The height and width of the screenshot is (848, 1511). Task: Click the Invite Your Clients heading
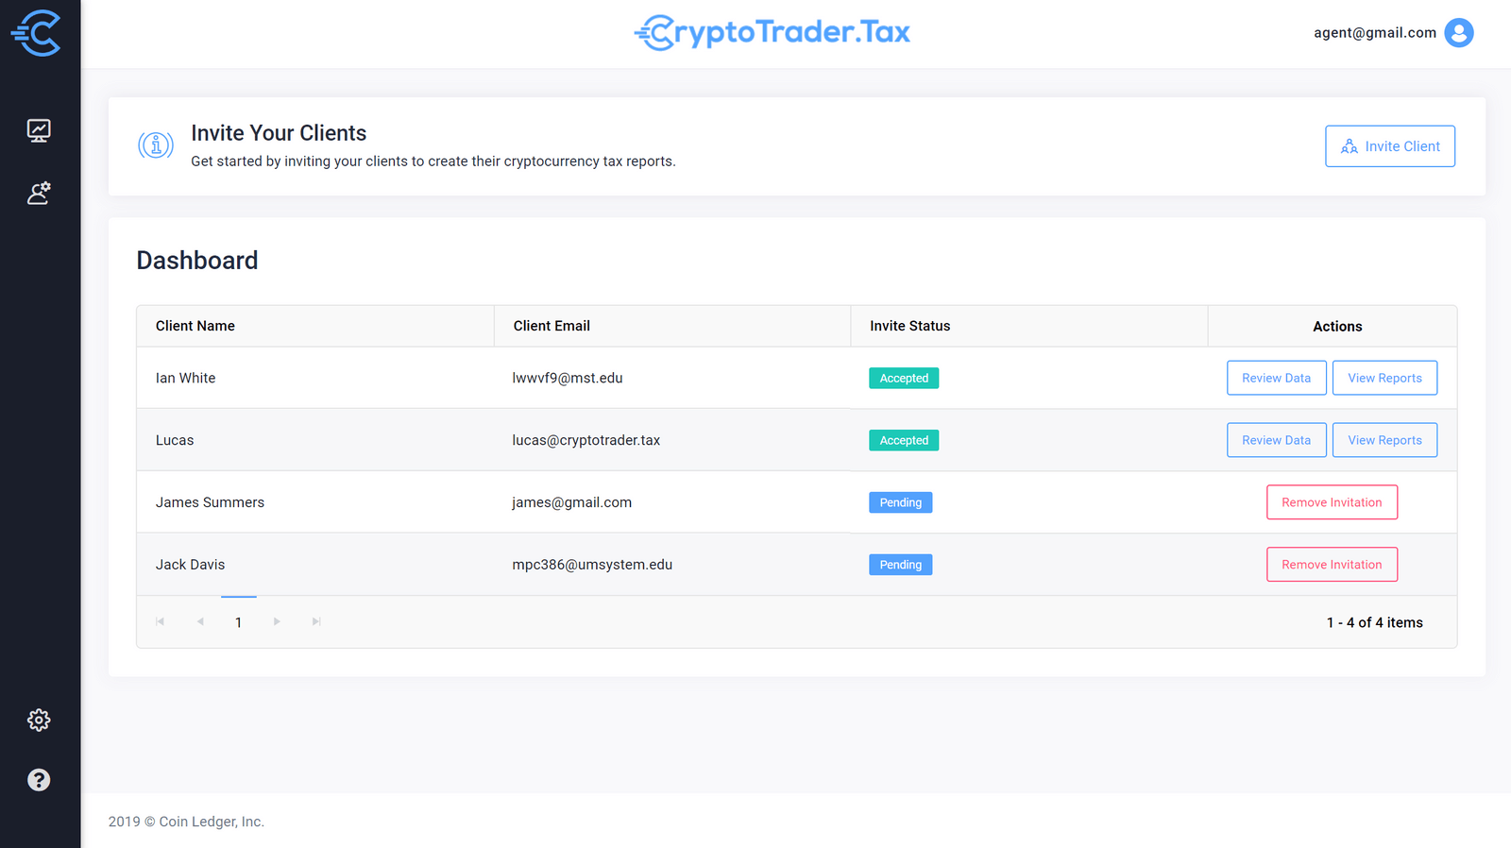(279, 133)
